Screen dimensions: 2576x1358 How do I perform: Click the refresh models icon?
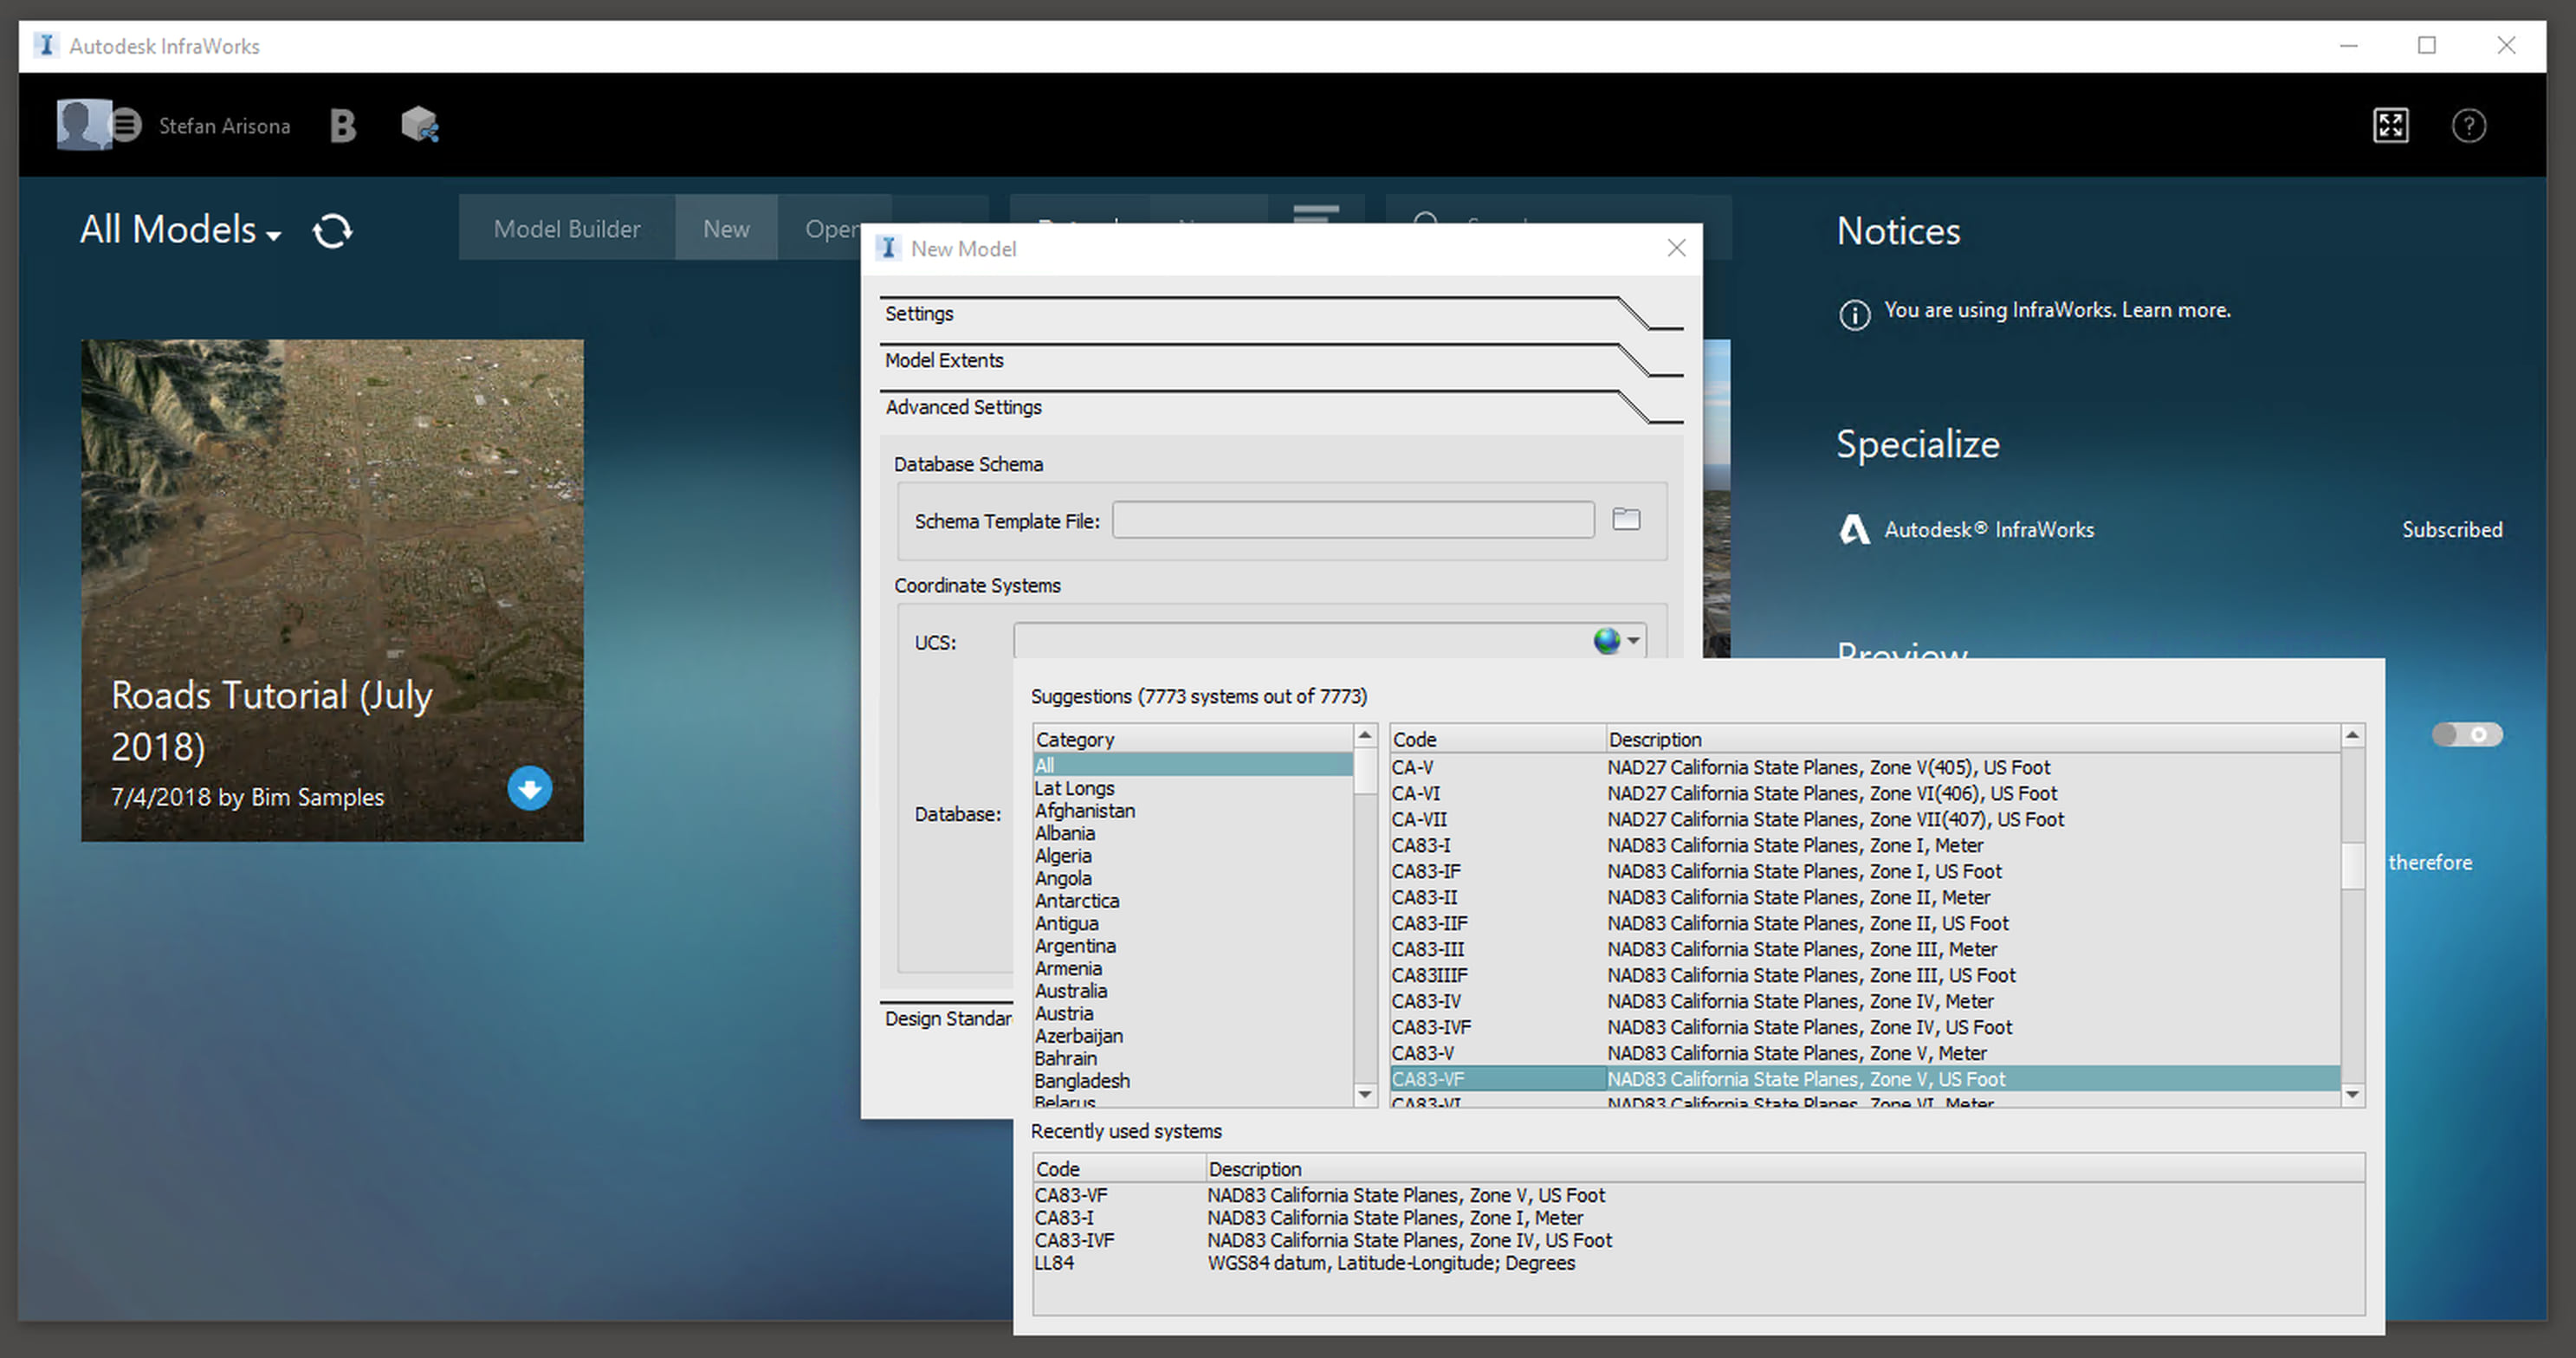(x=332, y=231)
